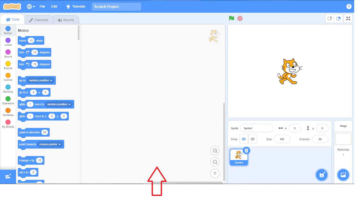Select the Sprite1 thumbnail
The width and height of the screenshot is (363, 198).
pyautogui.click(x=239, y=157)
